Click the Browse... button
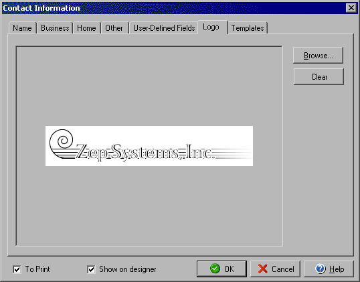 point(318,56)
